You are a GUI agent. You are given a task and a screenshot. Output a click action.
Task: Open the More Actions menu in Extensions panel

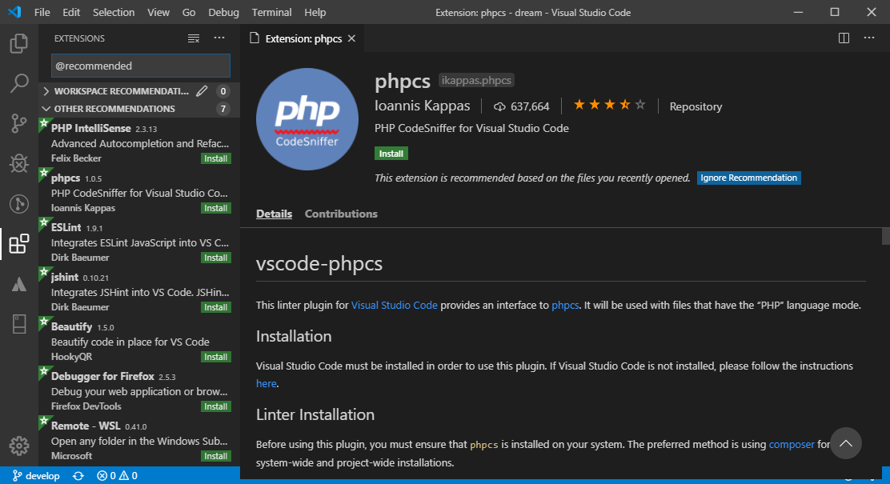point(219,38)
